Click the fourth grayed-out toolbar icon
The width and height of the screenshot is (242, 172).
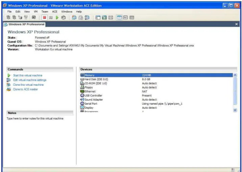click(26, 18)
